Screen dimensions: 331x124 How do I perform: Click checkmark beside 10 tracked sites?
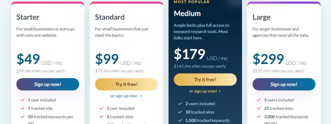(x=180, y=112)
